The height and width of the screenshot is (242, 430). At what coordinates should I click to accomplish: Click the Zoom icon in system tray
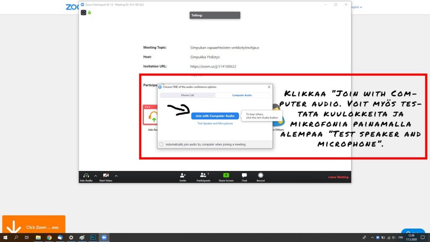378,238
